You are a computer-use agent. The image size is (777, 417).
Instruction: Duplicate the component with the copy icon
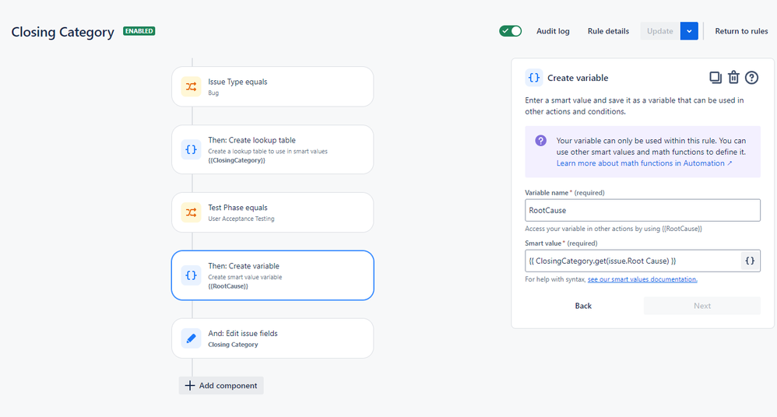tap(715, 78)
